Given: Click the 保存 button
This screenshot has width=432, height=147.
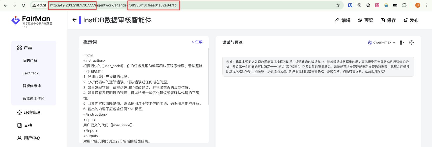Looking at the screenshot, I should pos(388,20).
